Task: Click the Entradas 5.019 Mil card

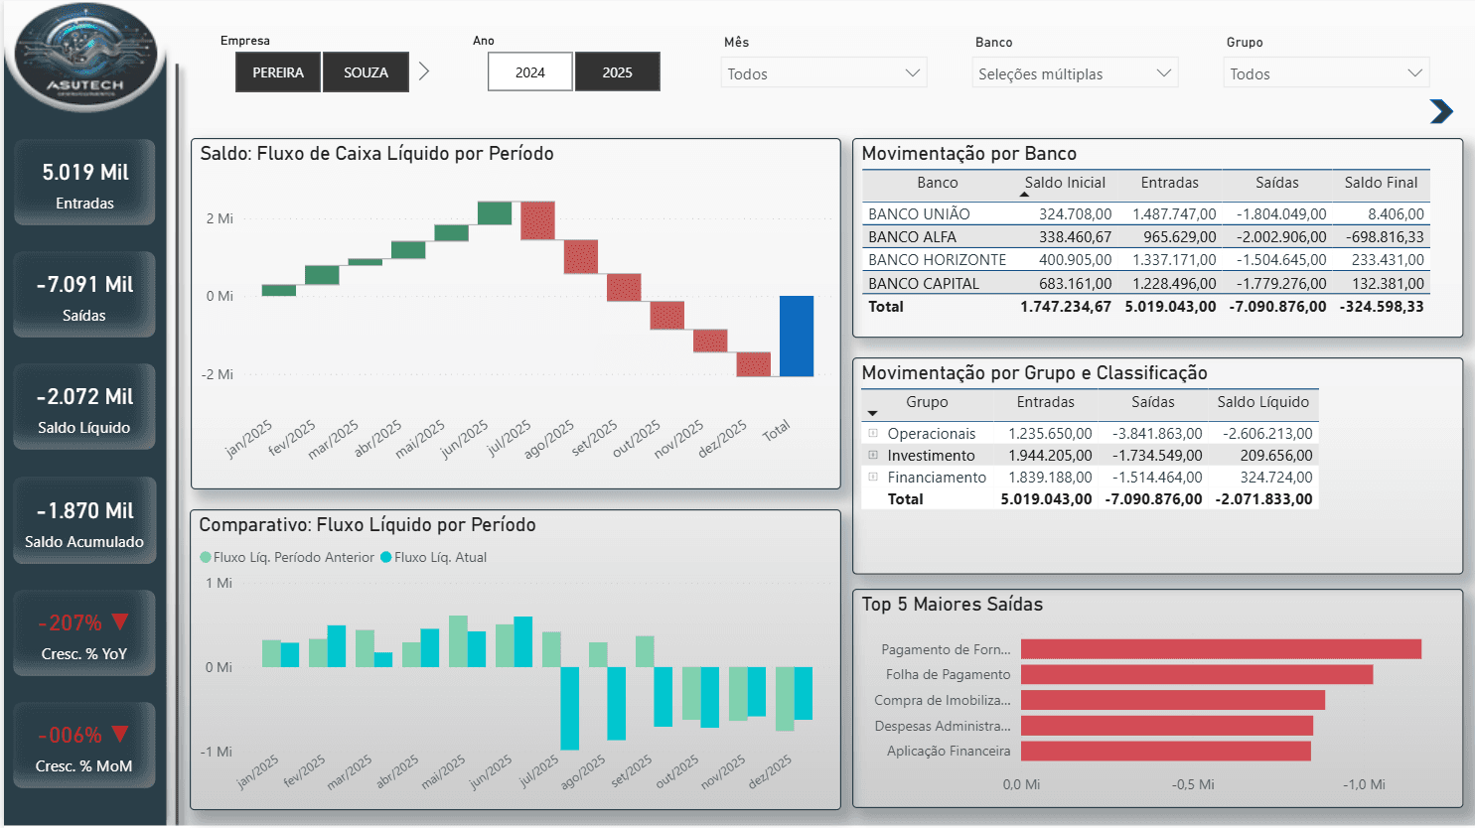Action: (x=84, y=183)
